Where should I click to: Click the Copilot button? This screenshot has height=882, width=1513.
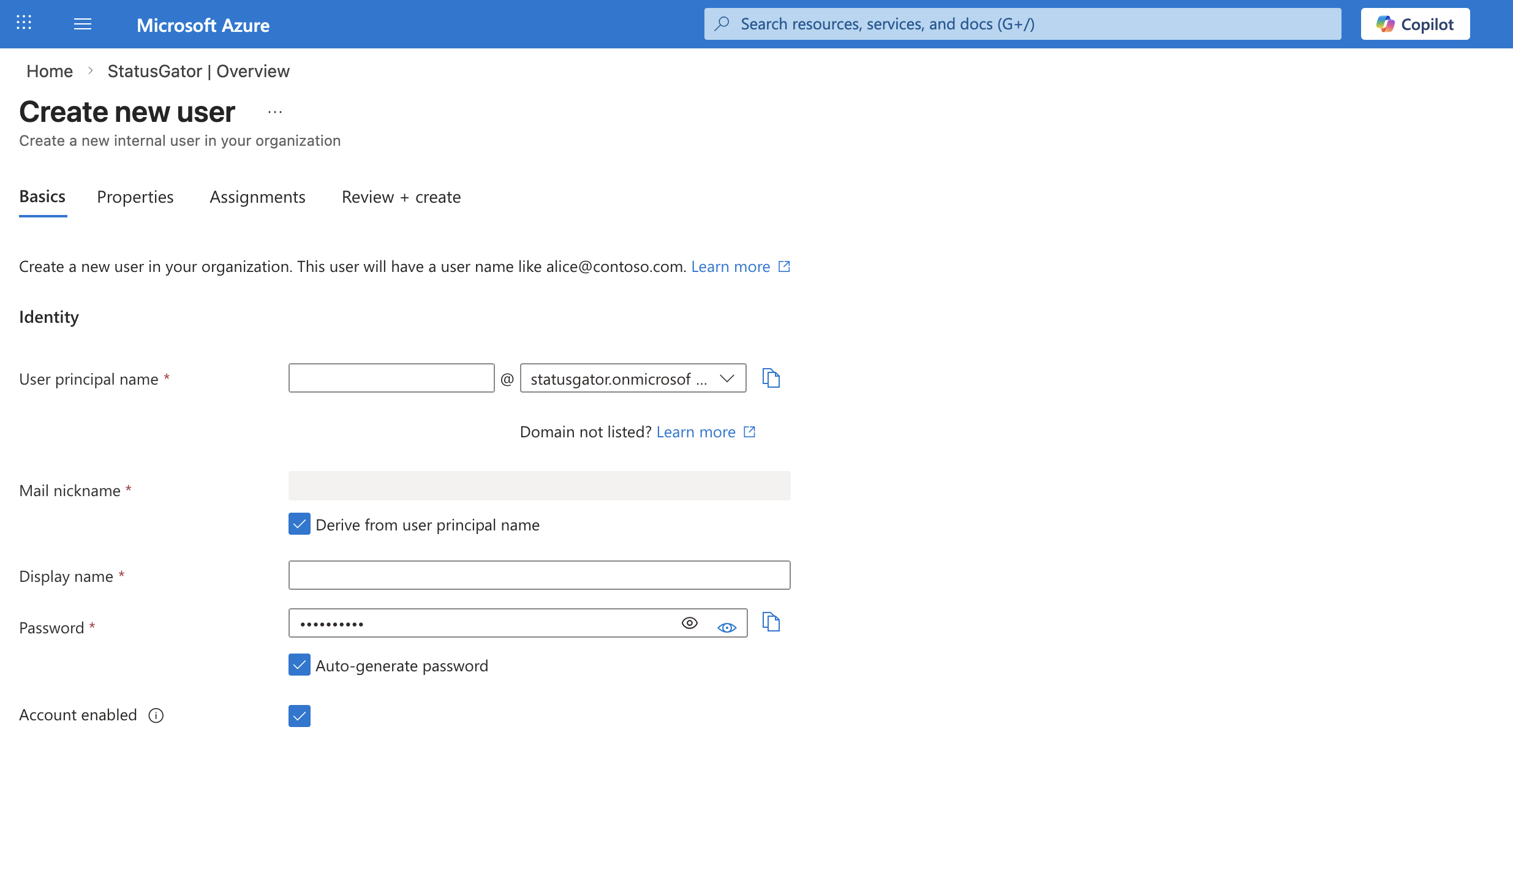pyautogui.click(x=1415, y=24)
